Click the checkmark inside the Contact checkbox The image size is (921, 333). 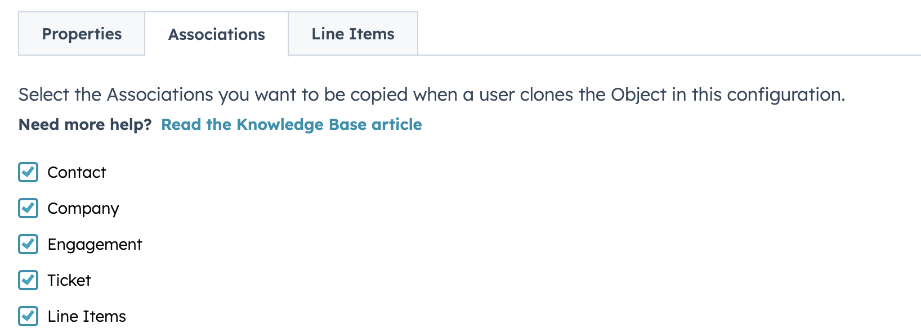pos(28,173)
